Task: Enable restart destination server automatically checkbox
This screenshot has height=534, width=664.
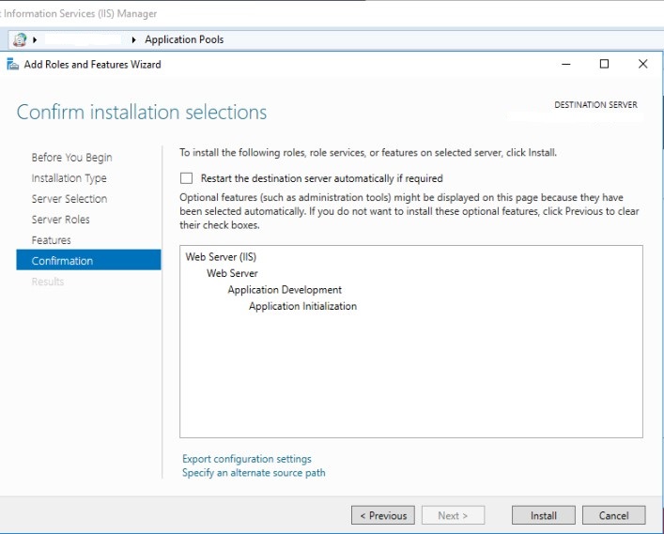Action: (x=186, y=178)
